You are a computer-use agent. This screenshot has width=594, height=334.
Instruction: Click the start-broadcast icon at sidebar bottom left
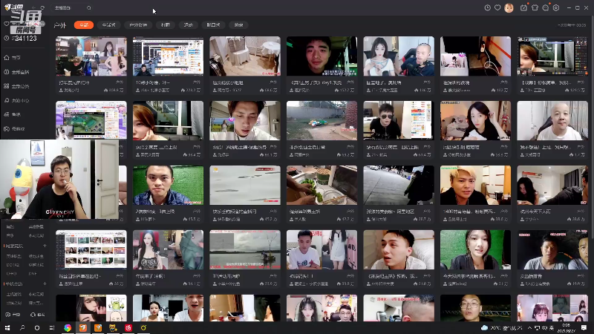pyautogui.click(x=7, y=315)
